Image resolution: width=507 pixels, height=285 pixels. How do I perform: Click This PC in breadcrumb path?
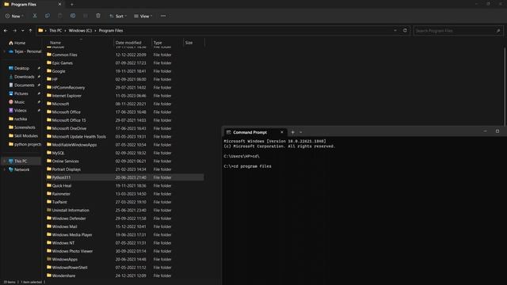(55, 31)
